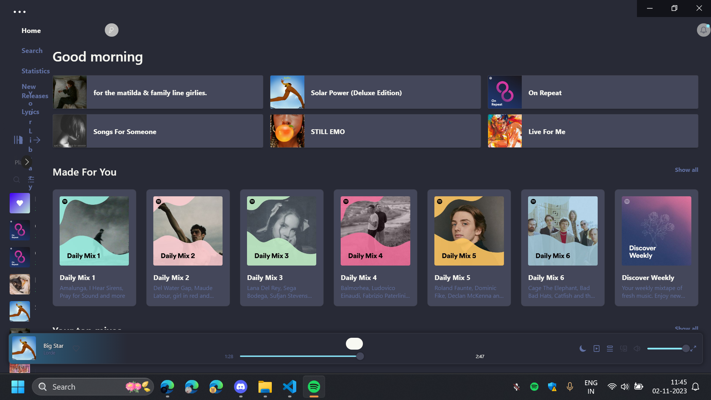Open the library list sort icon
This screenshot has height=400, width=711.
[31, 180]
